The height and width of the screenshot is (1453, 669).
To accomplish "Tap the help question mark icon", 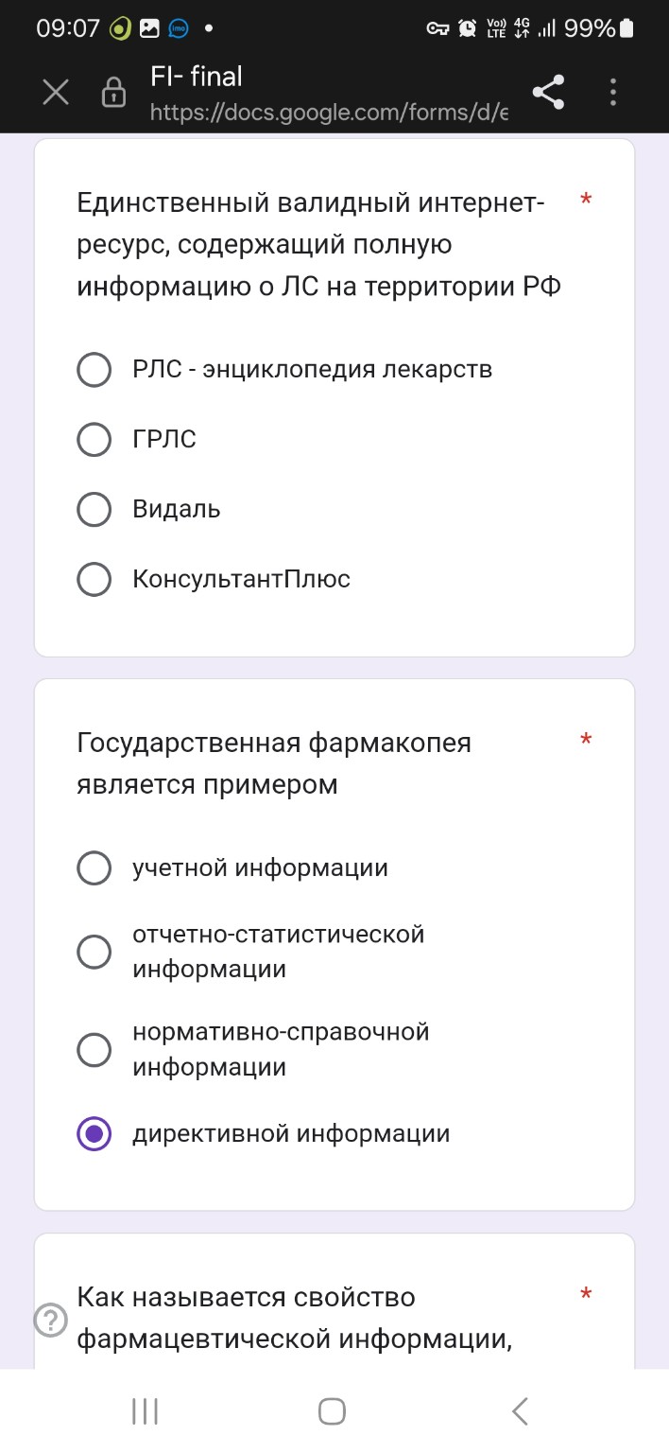I will point(50,1322).
